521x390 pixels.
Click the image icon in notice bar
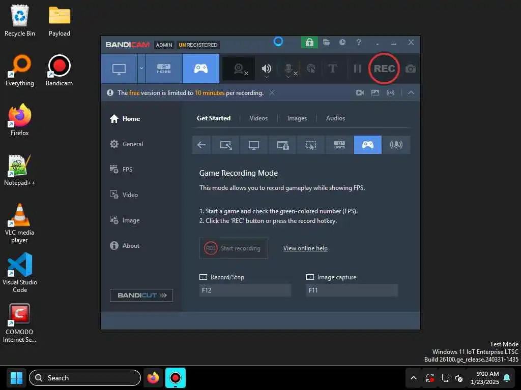click(x=375, y=93)
